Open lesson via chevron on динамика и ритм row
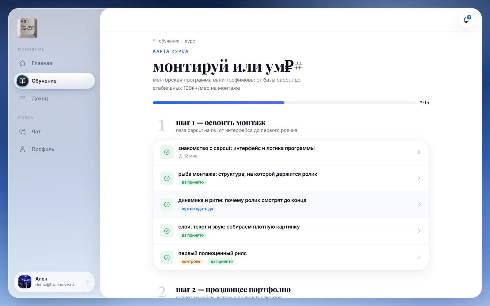 pyautogui.click(x=419, y=204)
